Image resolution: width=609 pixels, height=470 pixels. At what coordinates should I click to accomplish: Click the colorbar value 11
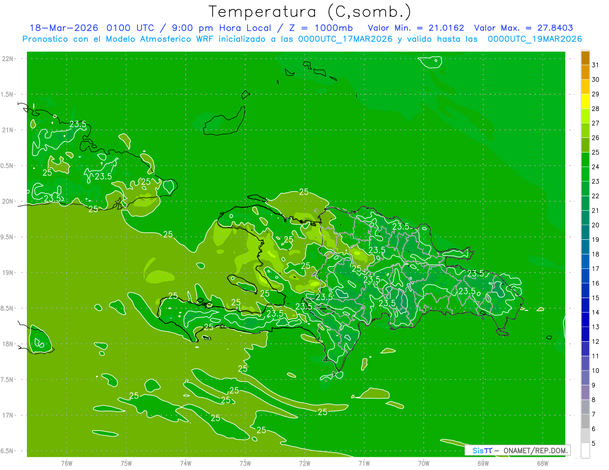point(596,356)
